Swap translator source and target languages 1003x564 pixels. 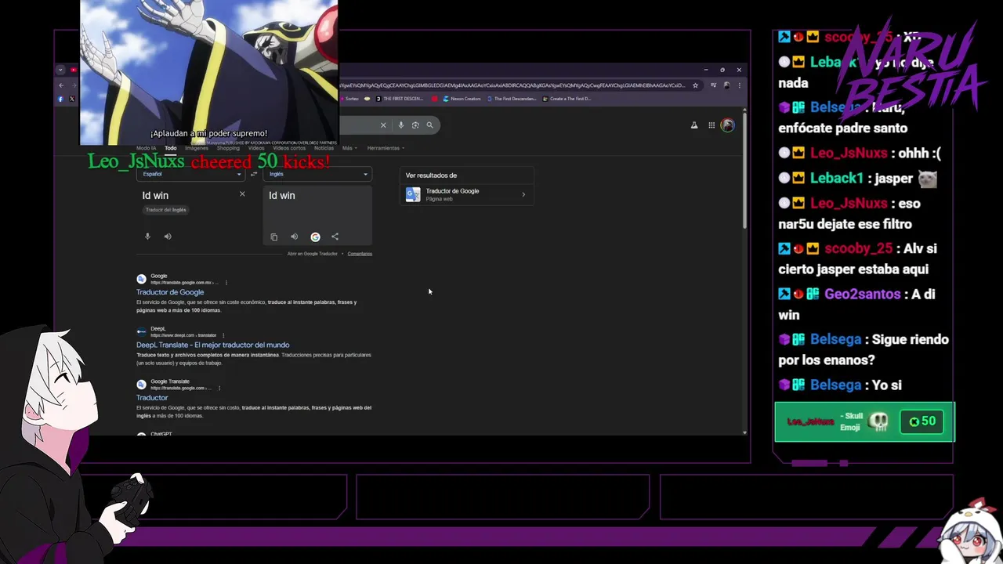point(253,174)
